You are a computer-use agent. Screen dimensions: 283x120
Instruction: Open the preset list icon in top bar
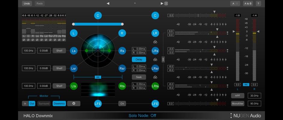166,4
